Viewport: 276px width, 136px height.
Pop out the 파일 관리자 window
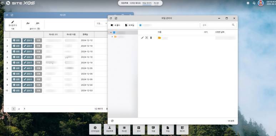click(x=116, y=18)
